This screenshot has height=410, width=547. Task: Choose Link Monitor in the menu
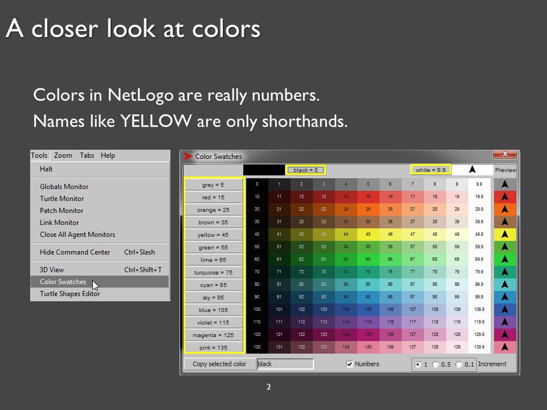click(100, 223)
